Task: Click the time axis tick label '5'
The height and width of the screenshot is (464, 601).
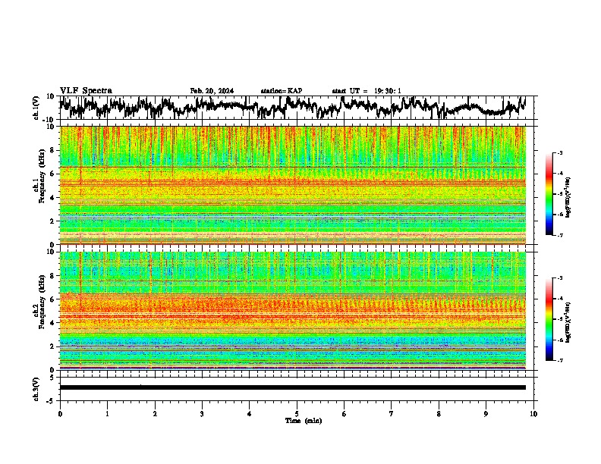Action: [297, 414]
